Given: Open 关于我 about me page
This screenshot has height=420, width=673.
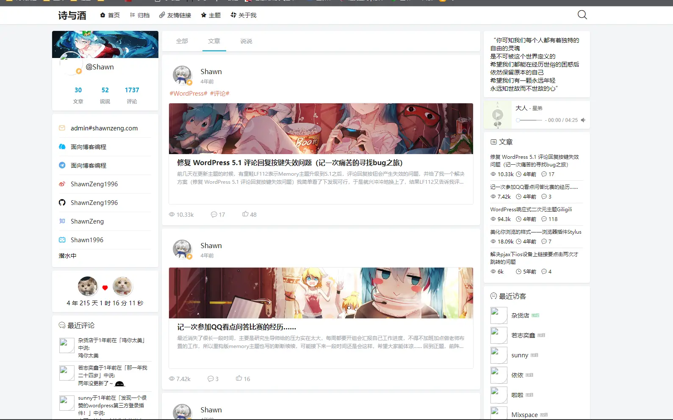Looking at the screenshot, I should pos(244,15).
